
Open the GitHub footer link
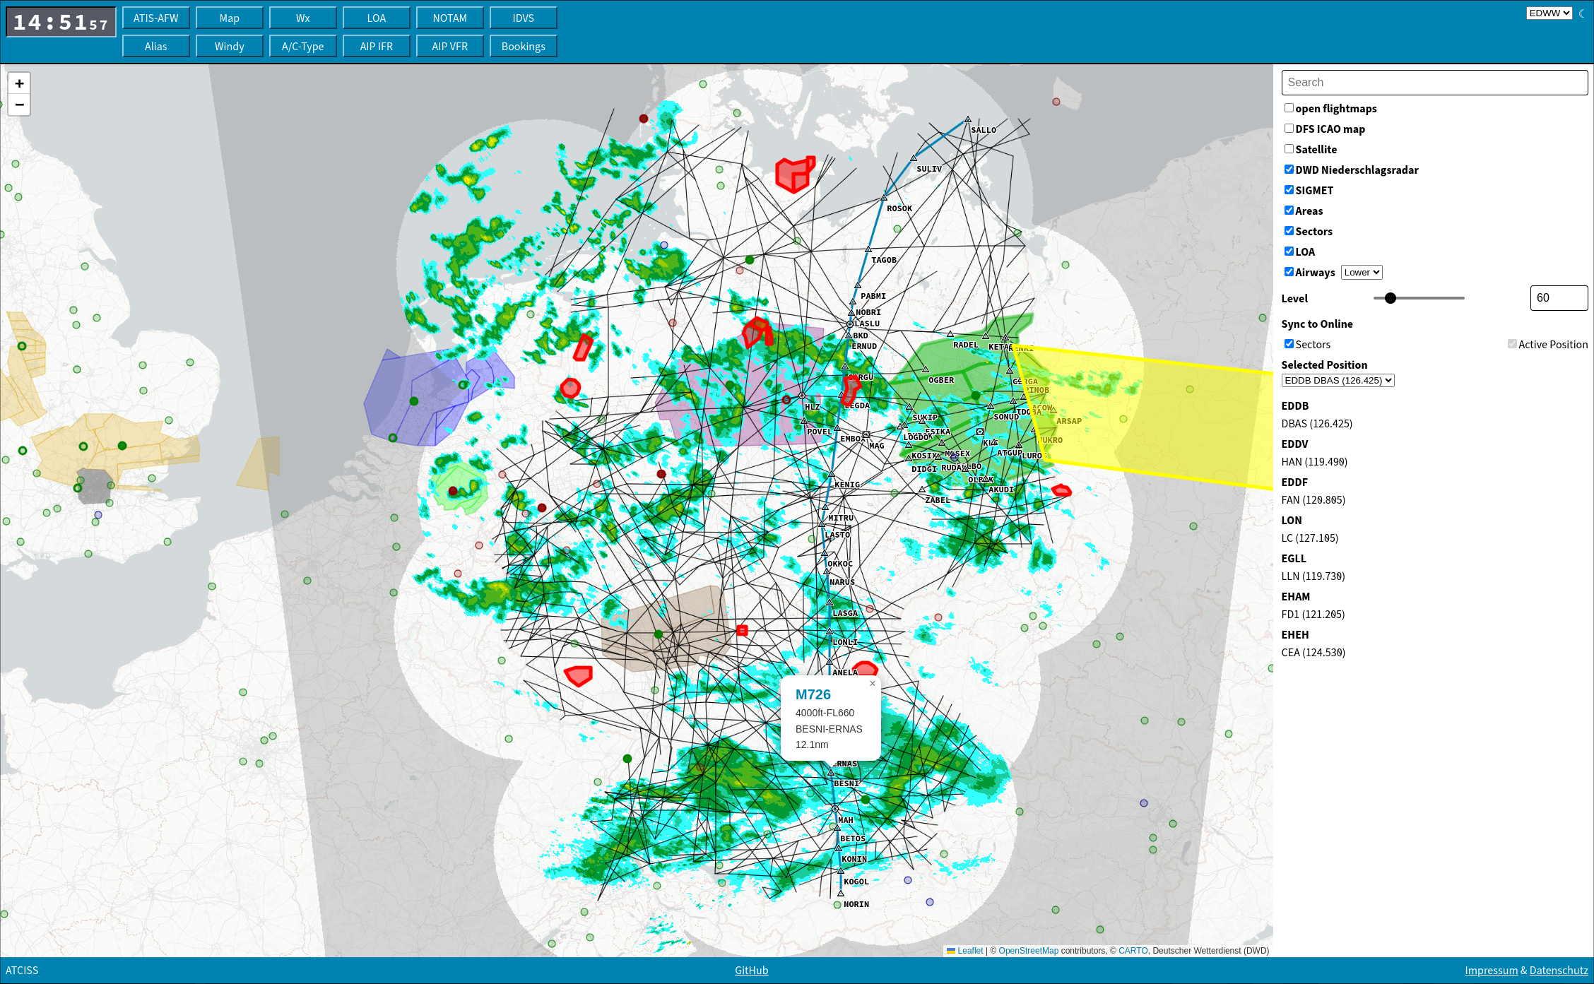751,970
